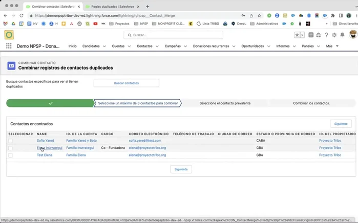
Task: Click the top Siguiente button
Action: point(341,124)
